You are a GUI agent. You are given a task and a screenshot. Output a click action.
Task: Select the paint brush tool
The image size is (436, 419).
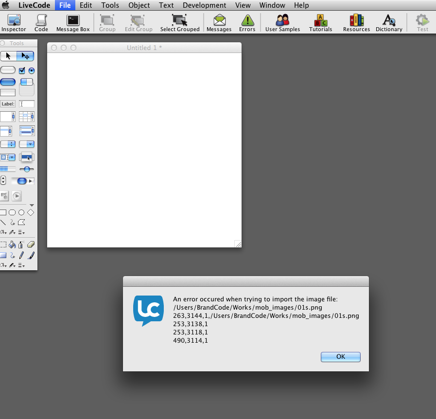tap(31, 255)
